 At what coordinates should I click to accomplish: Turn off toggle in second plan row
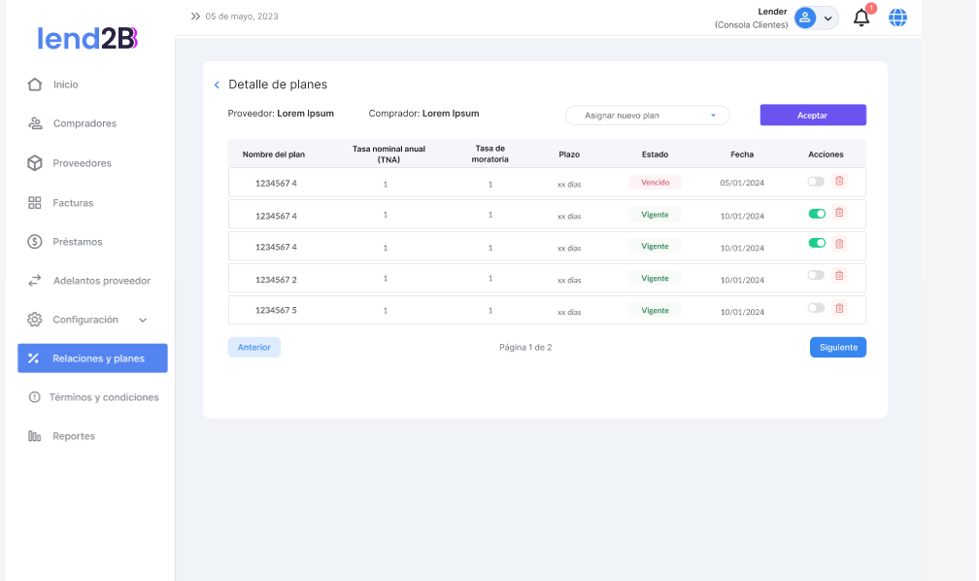(x=817, y=213)
